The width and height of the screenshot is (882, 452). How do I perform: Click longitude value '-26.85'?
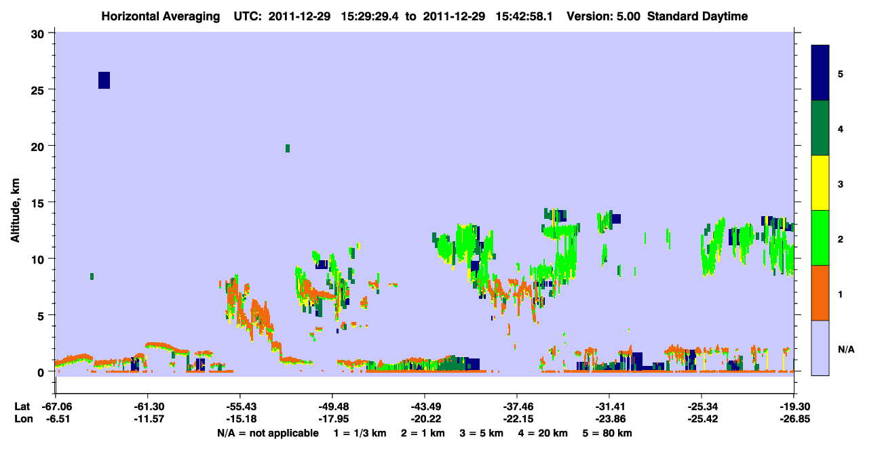point(794,419)
